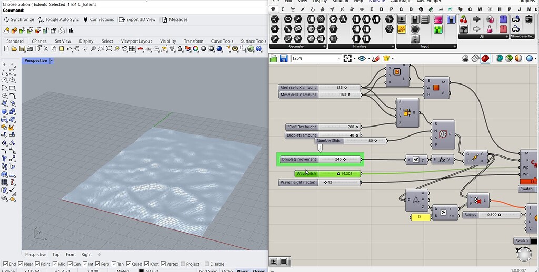Select the Rectangle tool in Rhino sidebar
The width and height of the screenshot is (539, 272).
coord(12,88)
